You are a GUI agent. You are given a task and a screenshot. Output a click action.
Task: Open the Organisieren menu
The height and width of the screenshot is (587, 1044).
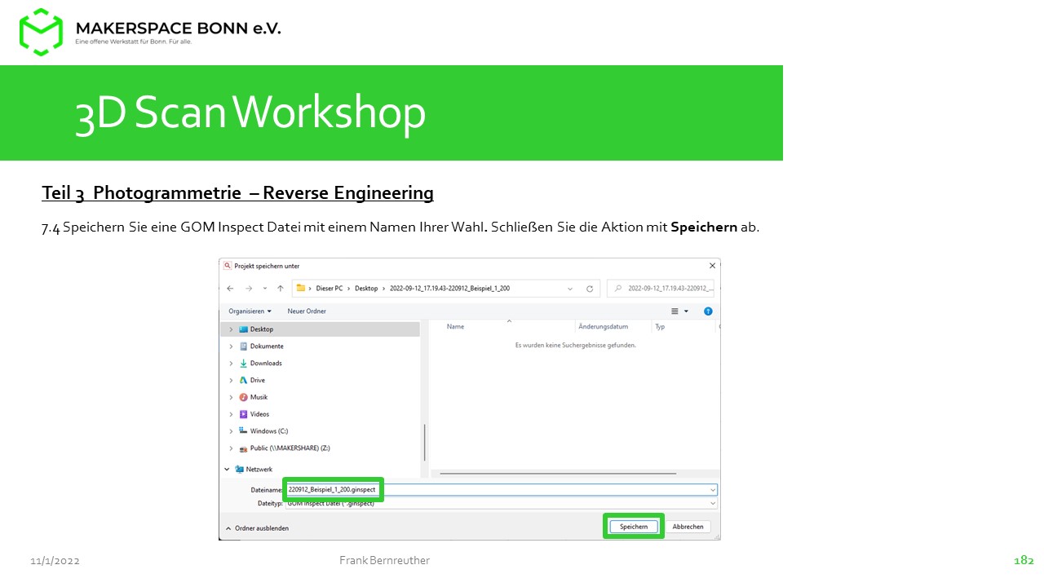[x=250, y=311]
